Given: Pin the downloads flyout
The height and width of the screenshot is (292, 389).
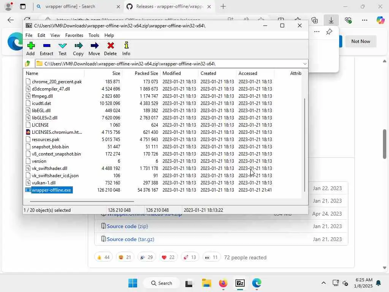Looking at the screenshot, I should coord(329,32).
